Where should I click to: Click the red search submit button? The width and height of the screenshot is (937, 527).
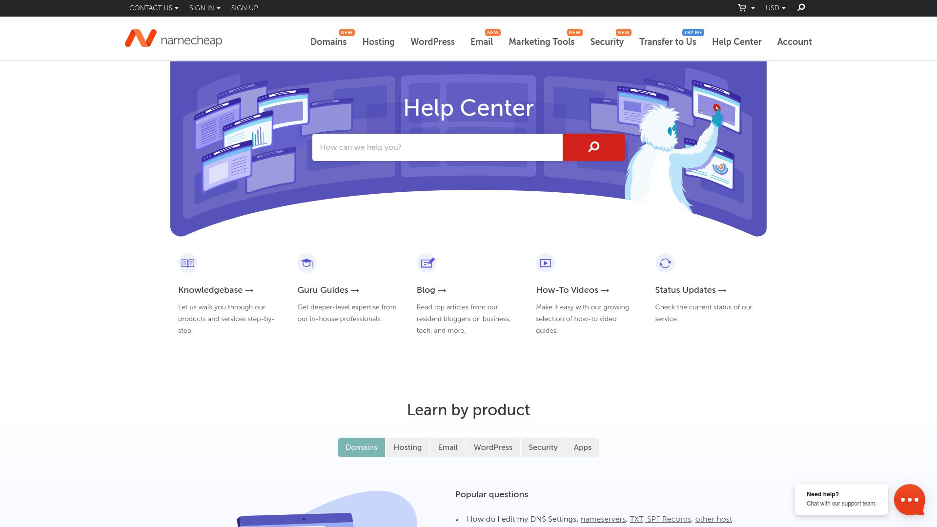pyautogui.click(x=593, y=147)
